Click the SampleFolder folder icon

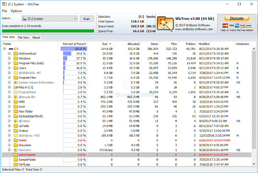pyautogui.click(x=16, y=160)
